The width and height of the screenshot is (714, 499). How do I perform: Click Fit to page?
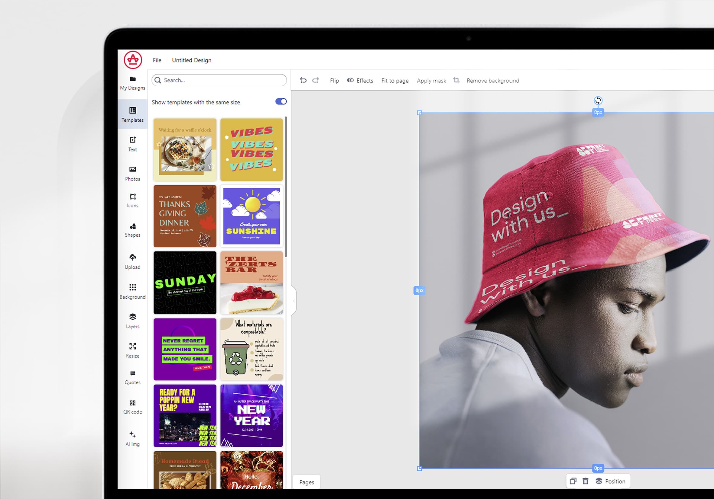coord(394,80)
